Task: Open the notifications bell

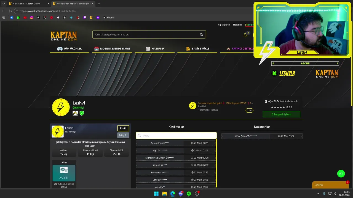Action: [x=245, y=35]
